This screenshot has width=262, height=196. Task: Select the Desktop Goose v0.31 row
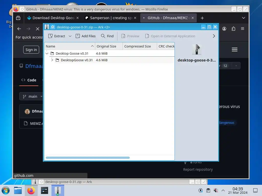pos(109,53)
